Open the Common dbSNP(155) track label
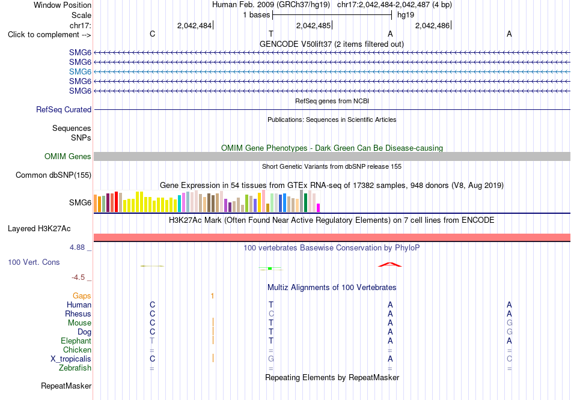 pos(53,175)
